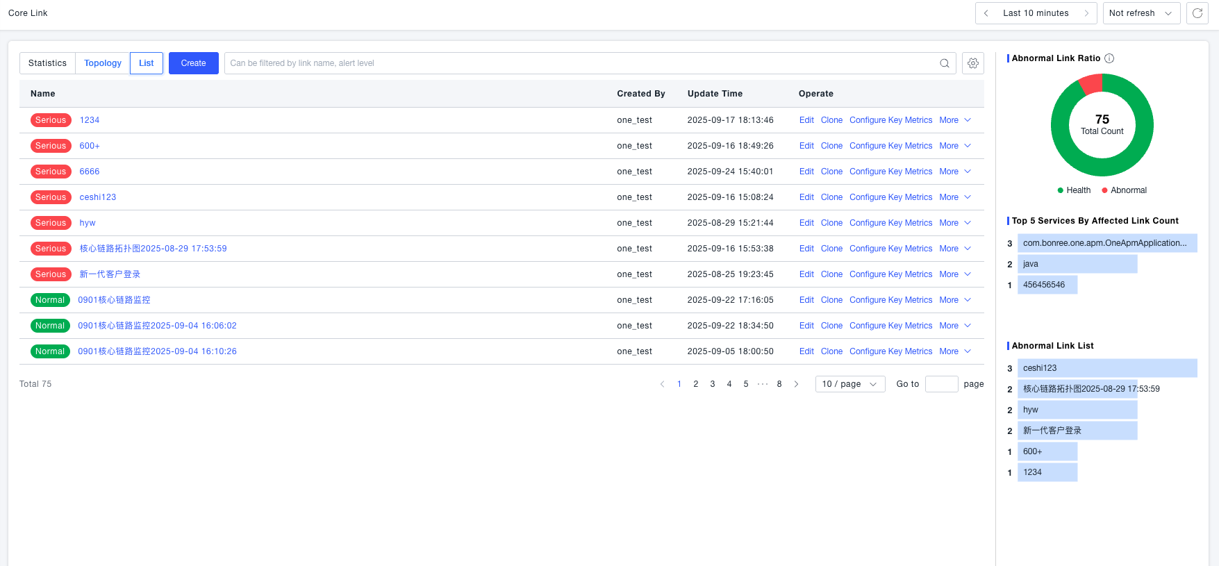Open the ceshi123 link name
Screen dimensions: 1219x566
pos(98,197)
